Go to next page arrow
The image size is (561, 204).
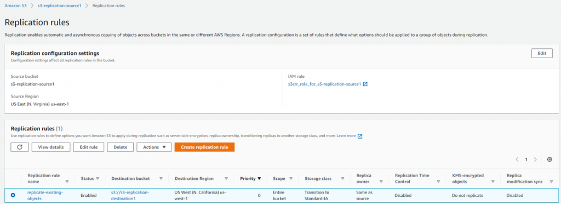click(535, 160)
